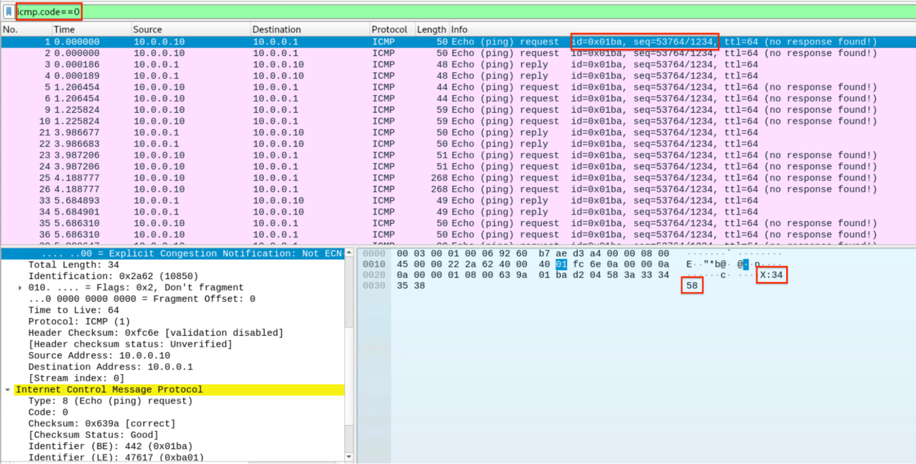
Task: Sort packets by the Source column
Action: 148,29
